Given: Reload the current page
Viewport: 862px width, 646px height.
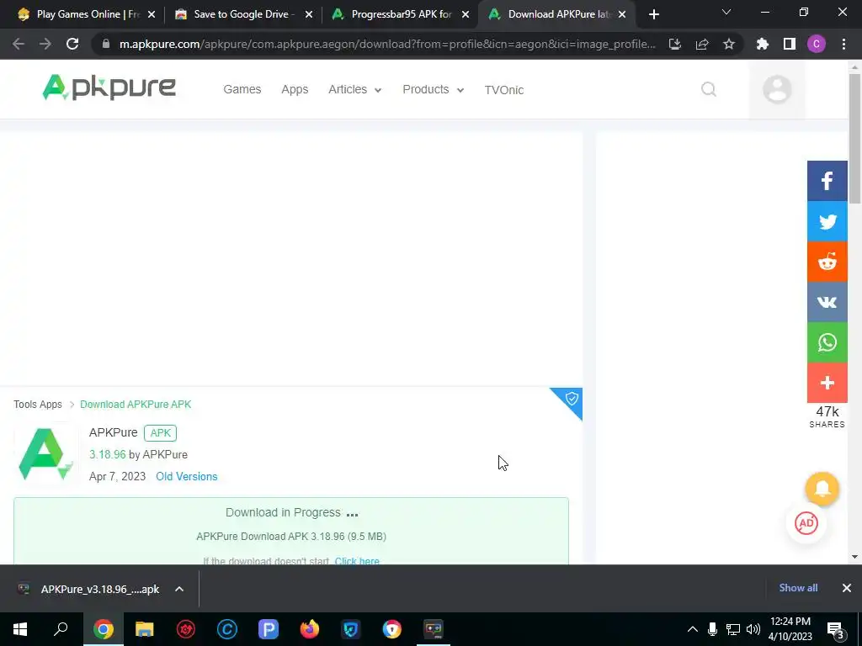Looking at the screenshot, I should pos(72,44).
